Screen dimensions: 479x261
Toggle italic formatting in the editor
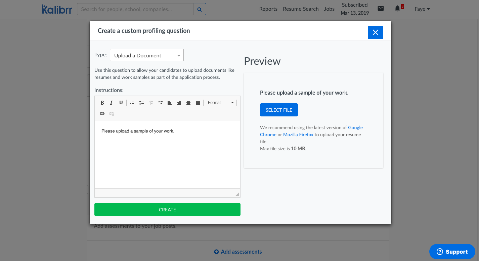coord(111,103)
